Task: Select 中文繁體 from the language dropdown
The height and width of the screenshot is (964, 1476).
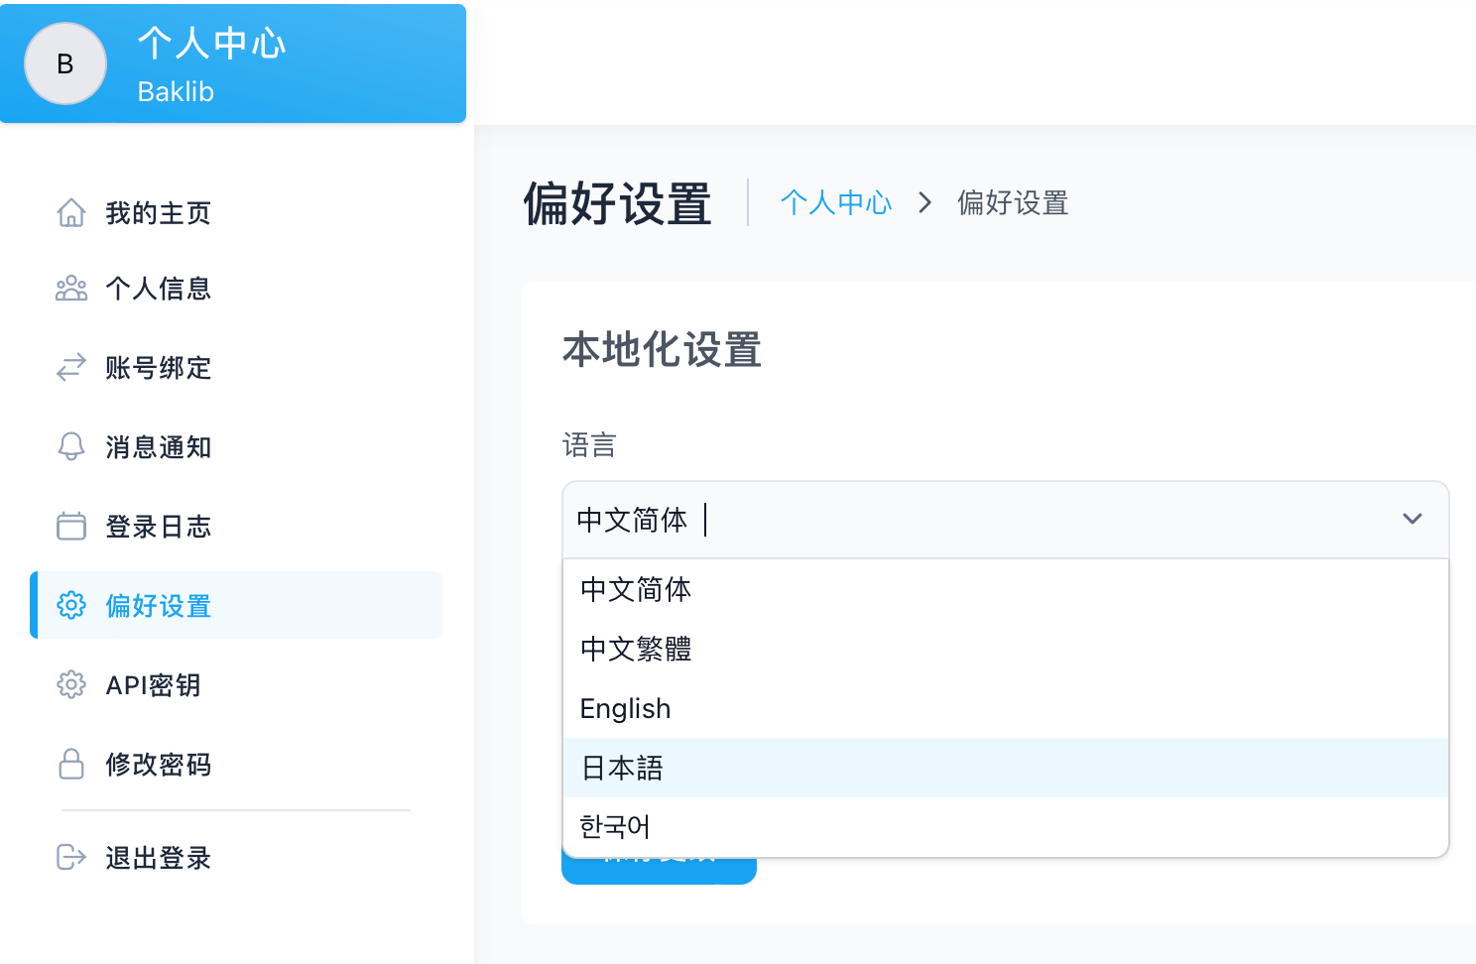Action: coord(636,649)
